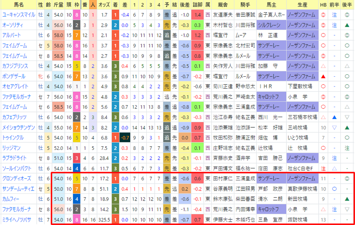Viewport: 355px width, 225px height.
Task: Open the トゥインクル horse link
Action: [x=13, y=138]
